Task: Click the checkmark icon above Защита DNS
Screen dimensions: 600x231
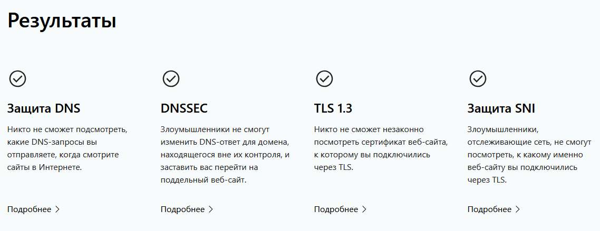Action: click(x=17, y=78)
